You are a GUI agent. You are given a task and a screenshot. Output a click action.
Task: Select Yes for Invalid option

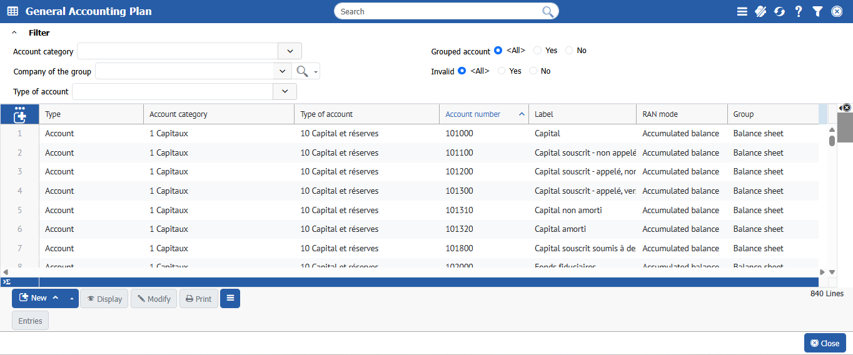click(502, 71)
